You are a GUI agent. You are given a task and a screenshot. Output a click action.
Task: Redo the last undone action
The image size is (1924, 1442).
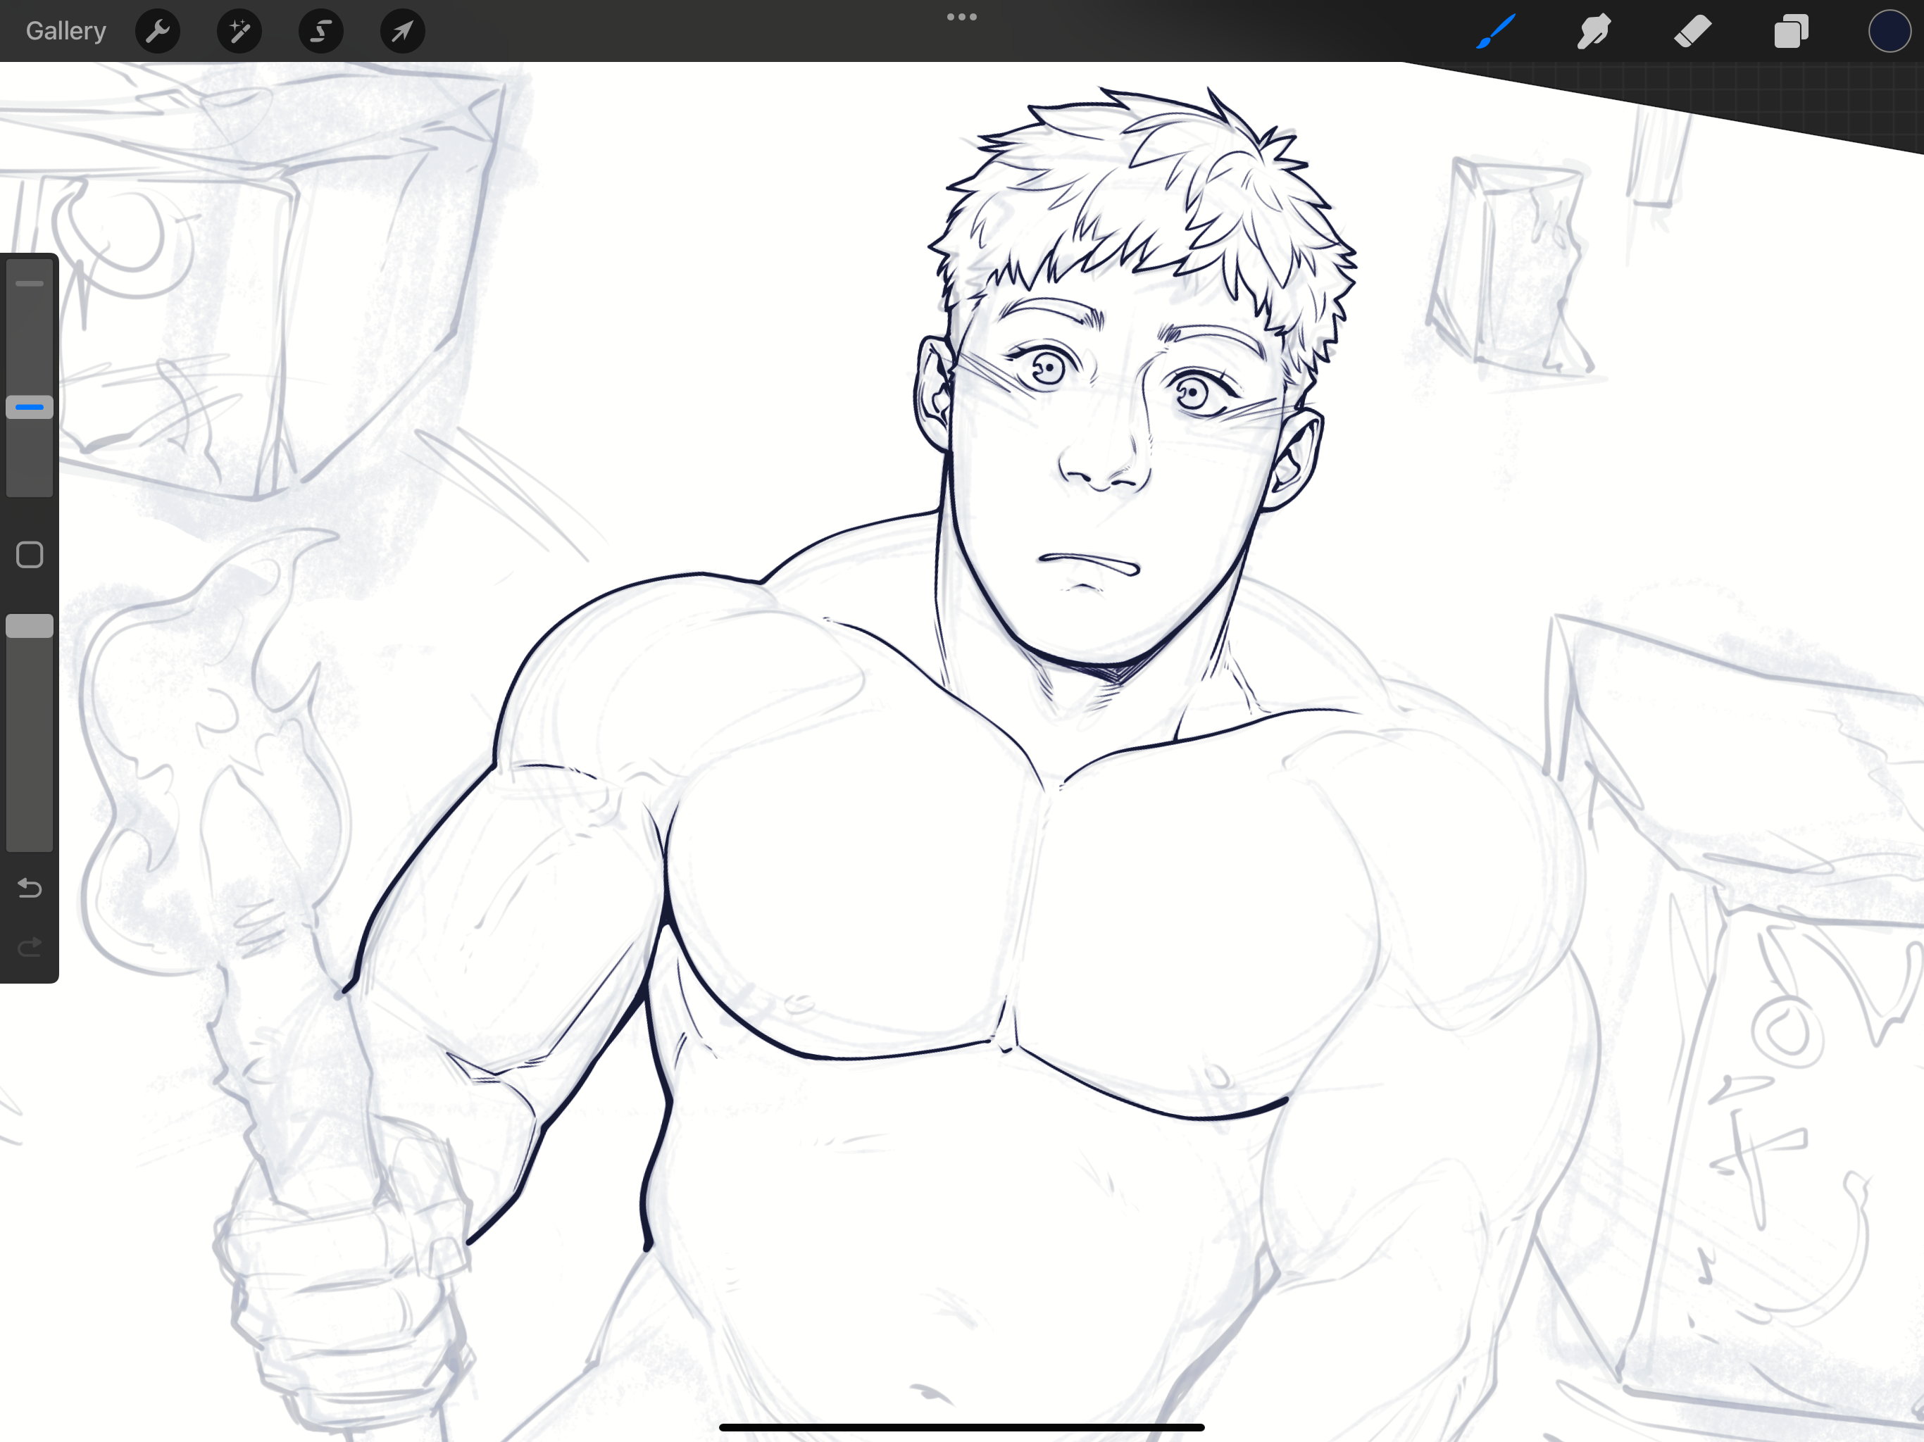tap(30, 946)
